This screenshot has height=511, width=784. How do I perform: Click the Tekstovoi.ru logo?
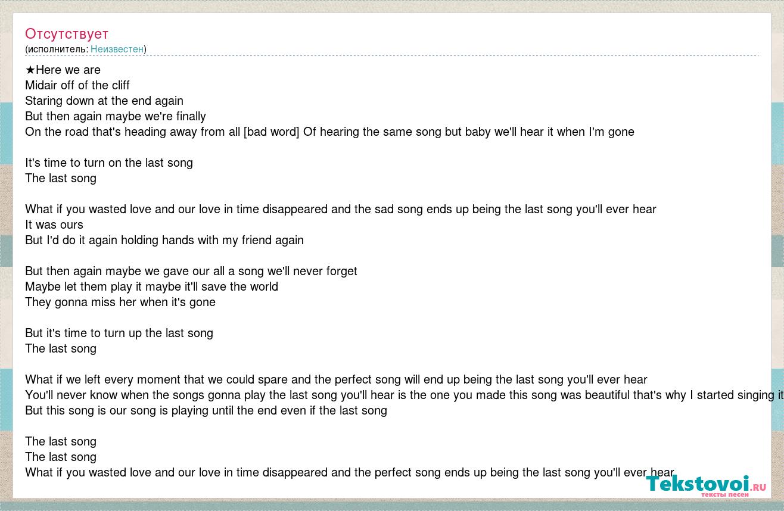coord(706,485)
